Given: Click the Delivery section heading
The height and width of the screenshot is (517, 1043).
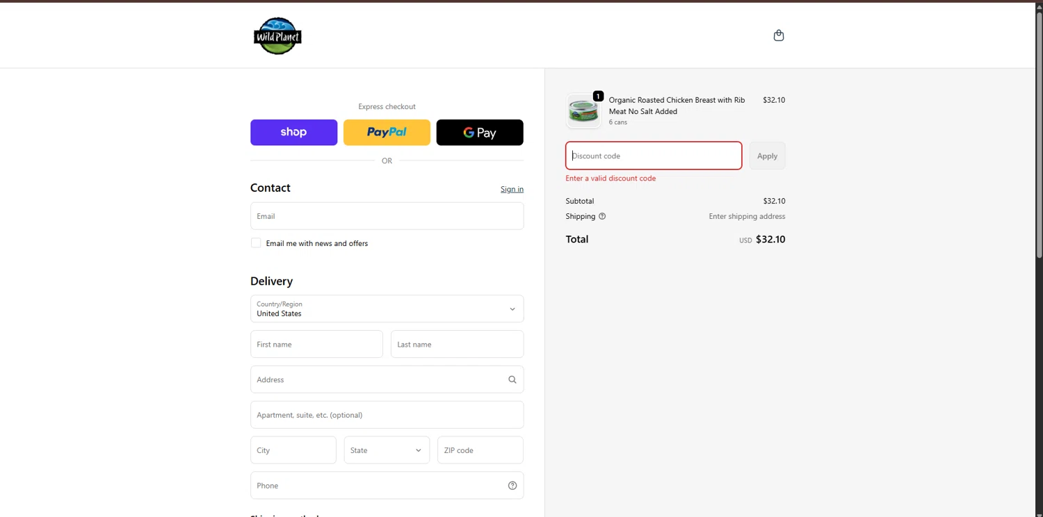Looking at the screenshot, I should pyautogui.click(x=271, y=281).
